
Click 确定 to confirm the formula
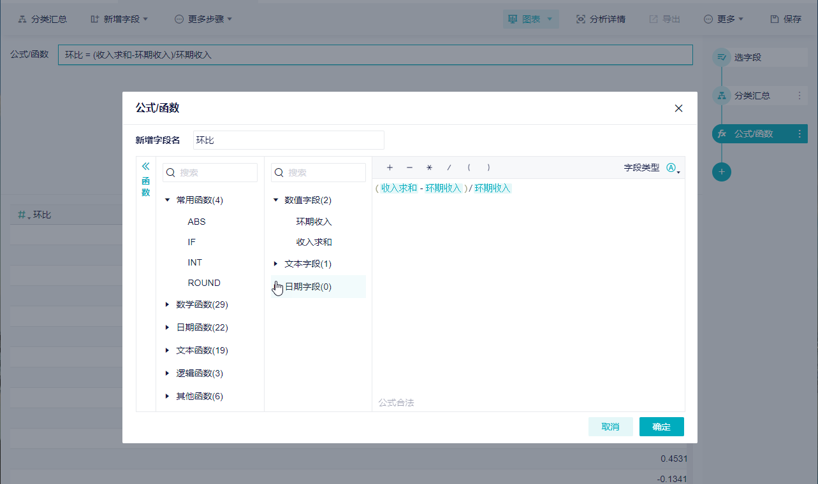tap(661, 427)
